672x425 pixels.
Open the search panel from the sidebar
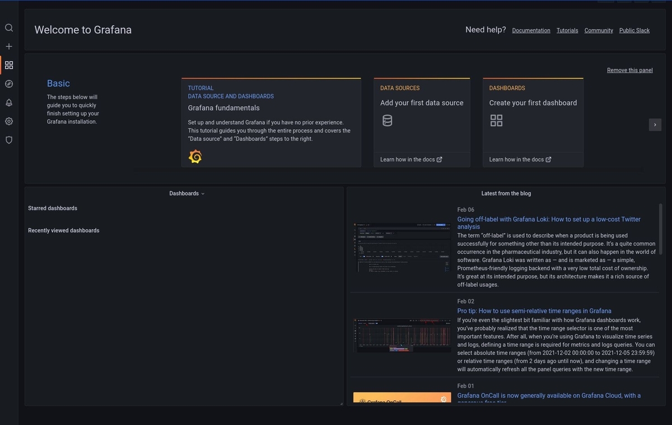click(8, 27)
